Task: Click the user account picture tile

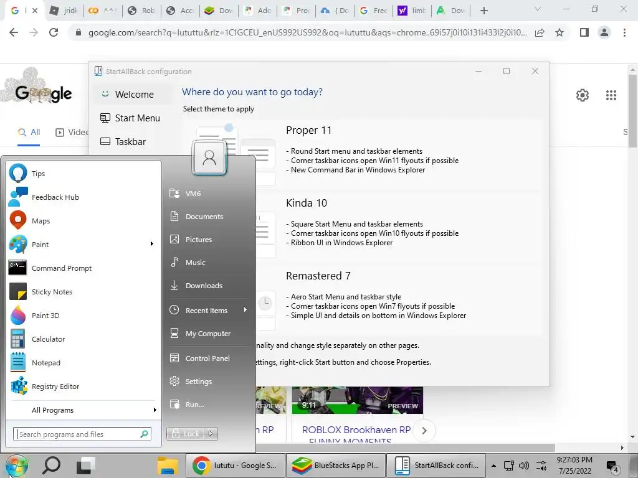Action: pos(209,157)
